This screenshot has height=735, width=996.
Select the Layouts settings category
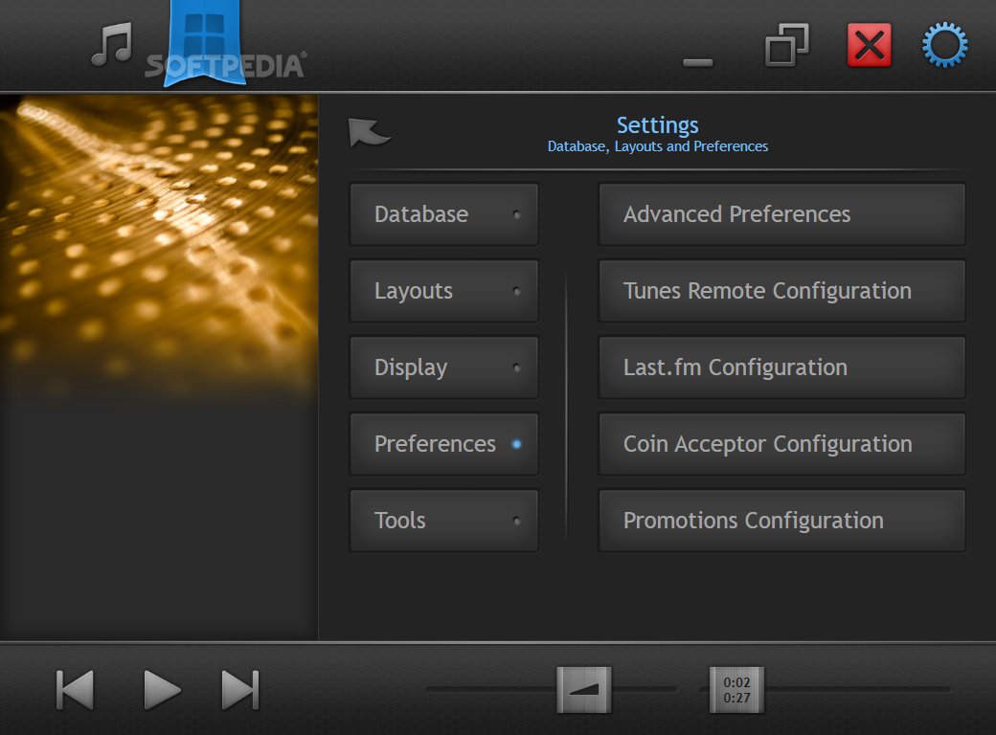click(x=444, y=291)
